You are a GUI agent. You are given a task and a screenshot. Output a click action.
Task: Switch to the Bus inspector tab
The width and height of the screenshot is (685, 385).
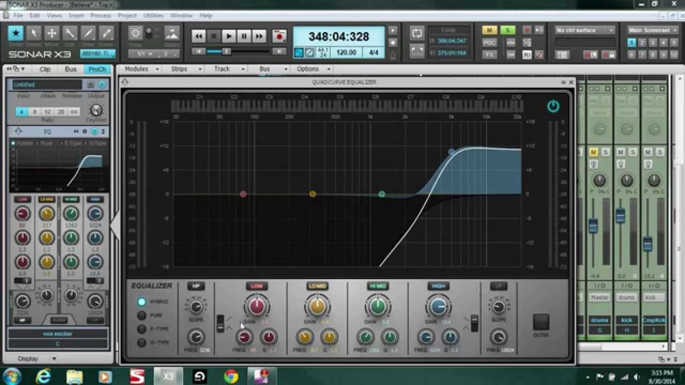pyautogui.click(x=71, y=70)
